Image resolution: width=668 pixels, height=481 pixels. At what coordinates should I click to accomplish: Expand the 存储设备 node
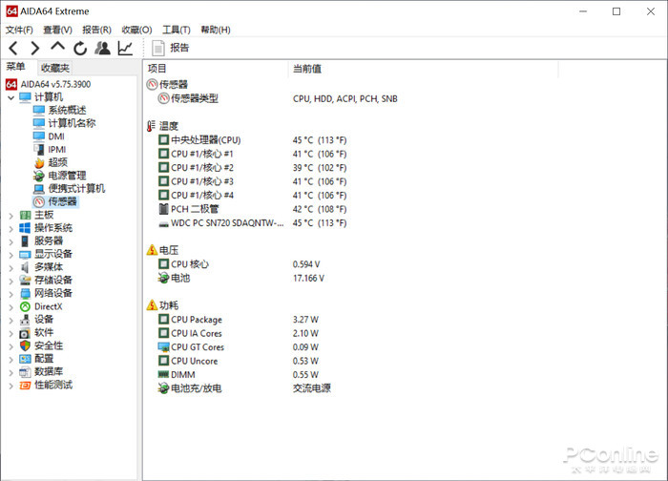coord(11,282)
